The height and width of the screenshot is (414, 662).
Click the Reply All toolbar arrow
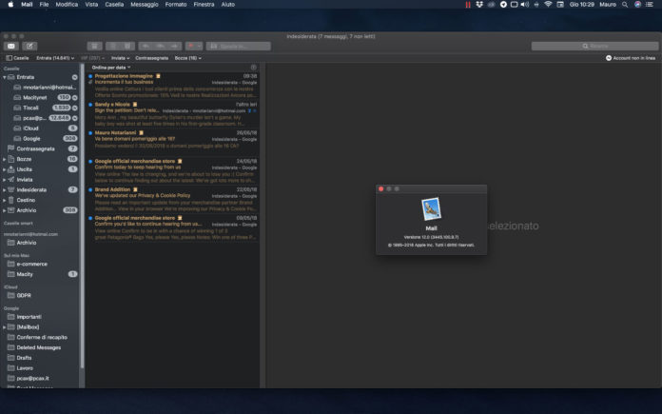point(160,46)
